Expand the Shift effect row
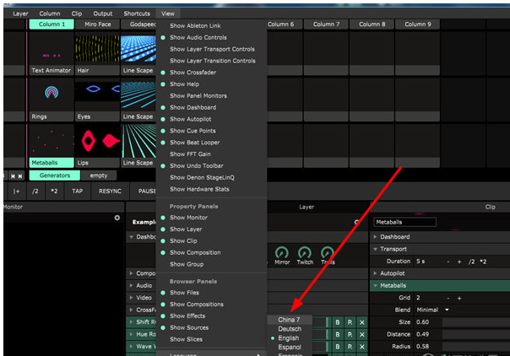Screen dimensions: 510x356 pyautogui.click(x=131, y=322)
